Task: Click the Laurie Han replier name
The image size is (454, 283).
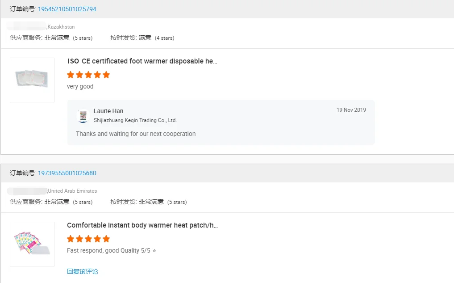Action: click(108, 111)
